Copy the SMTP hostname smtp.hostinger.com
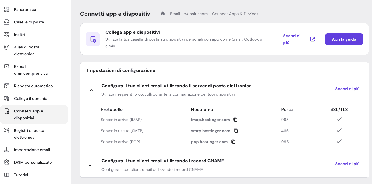The image size is (372, 184). tap(236, 130)
